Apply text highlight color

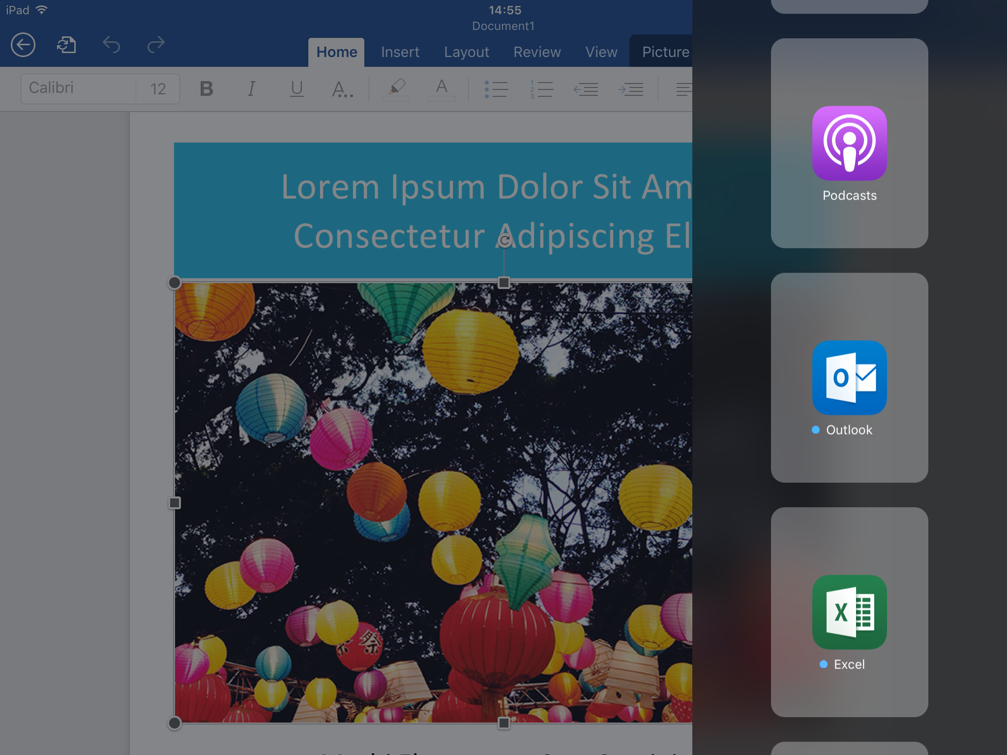[x=396, y=89]
